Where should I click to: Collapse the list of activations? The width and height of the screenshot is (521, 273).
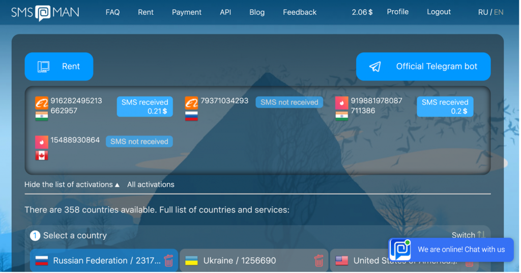72,184
